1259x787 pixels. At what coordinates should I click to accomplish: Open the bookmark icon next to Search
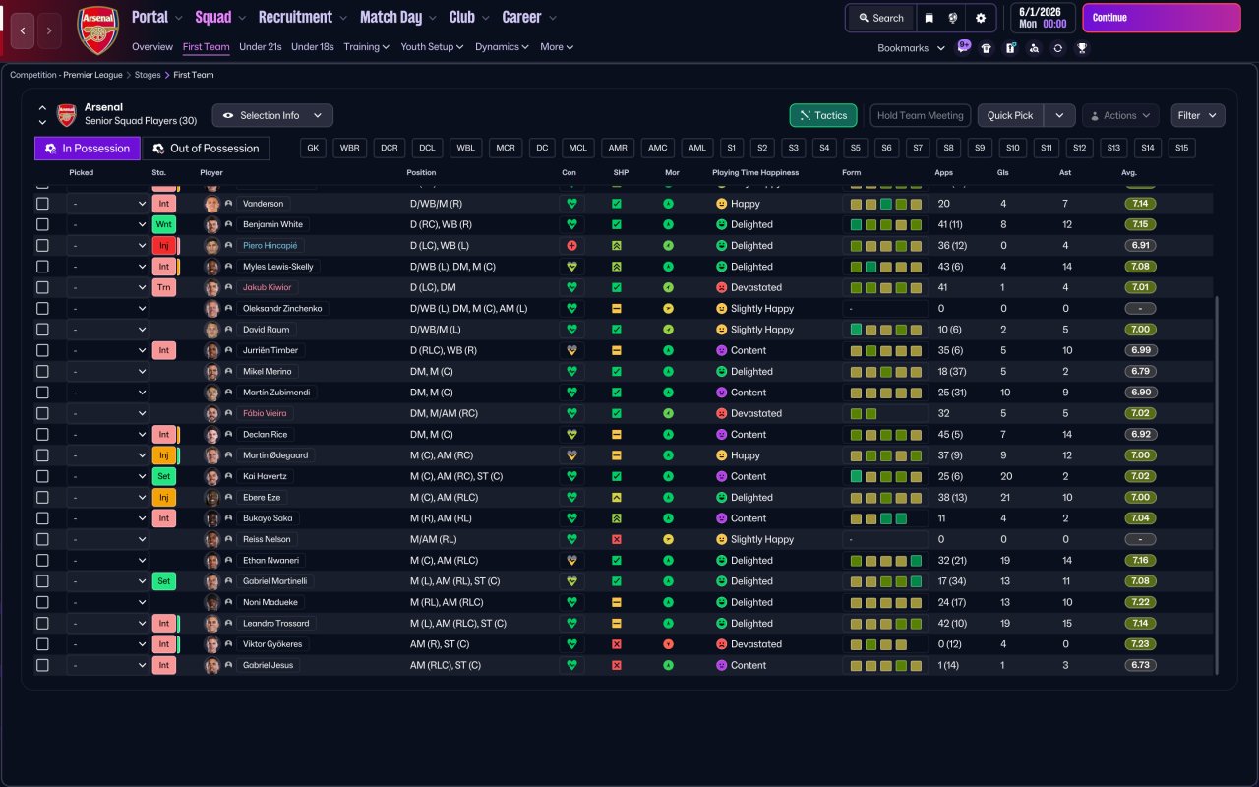tap(929, 18)
